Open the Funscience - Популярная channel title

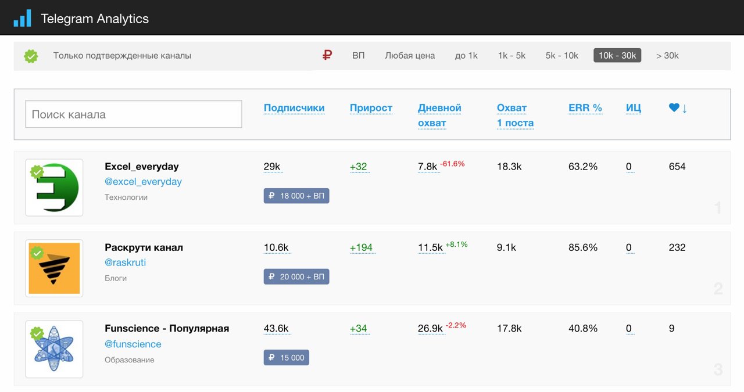(x=167, y=328)
